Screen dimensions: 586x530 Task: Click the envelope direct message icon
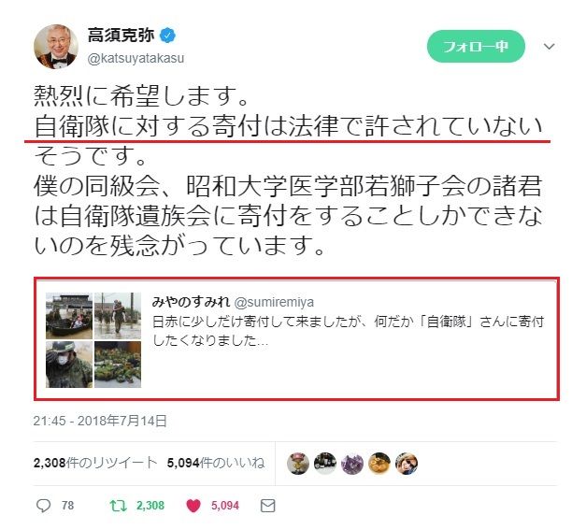click(267, 506)
